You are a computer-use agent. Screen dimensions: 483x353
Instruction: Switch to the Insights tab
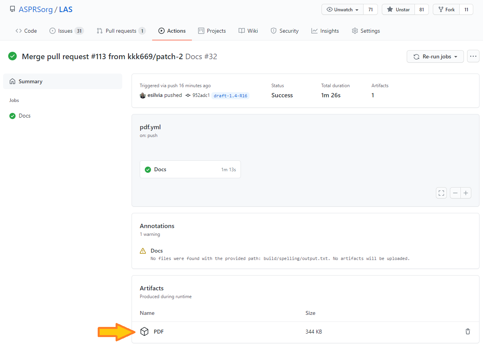(x=325, y=31)
